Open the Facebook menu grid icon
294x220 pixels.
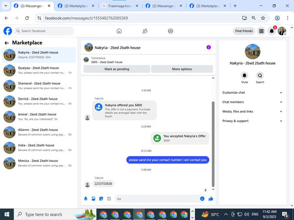[261, 31]
